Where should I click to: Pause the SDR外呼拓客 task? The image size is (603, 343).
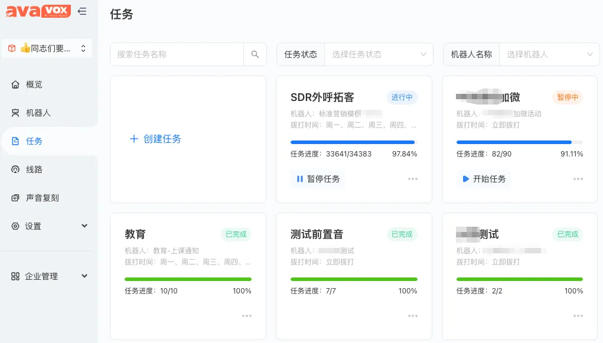pyautogui.click(x=318, y=179)
